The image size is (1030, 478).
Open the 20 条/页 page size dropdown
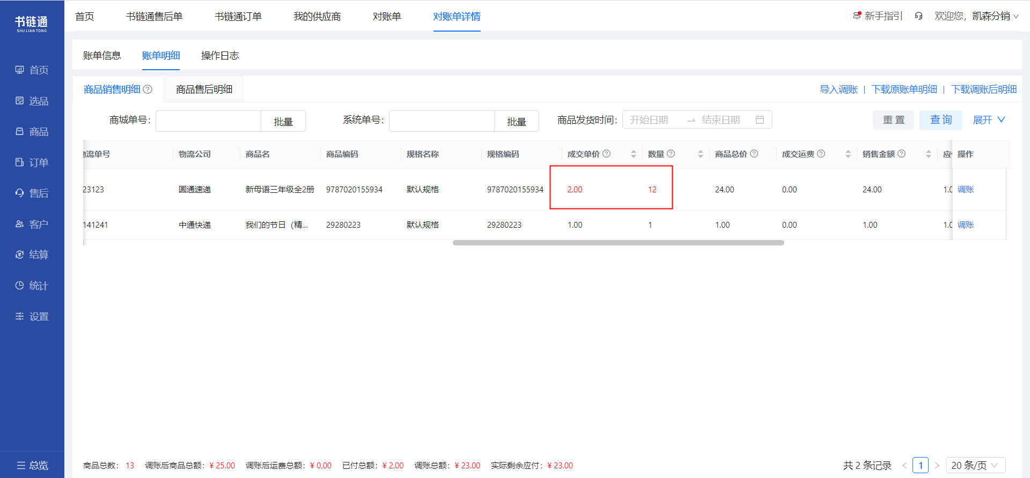(x=975, y=465)
